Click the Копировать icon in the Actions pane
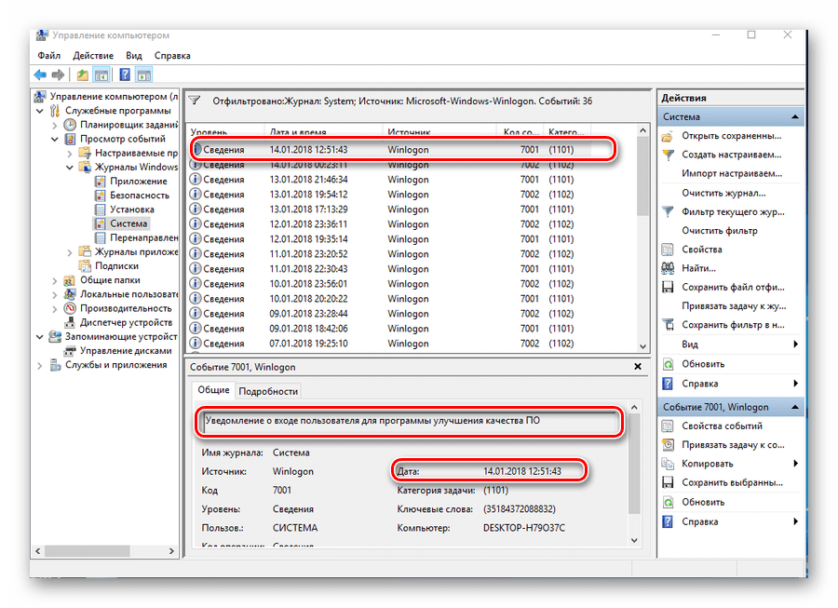This screenshot has height=608, width=838. [668, 464]
